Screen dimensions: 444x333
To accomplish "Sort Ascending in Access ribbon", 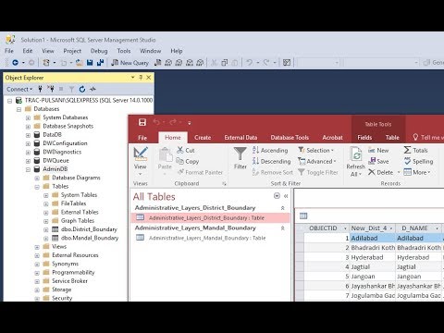I will (270, 150).
